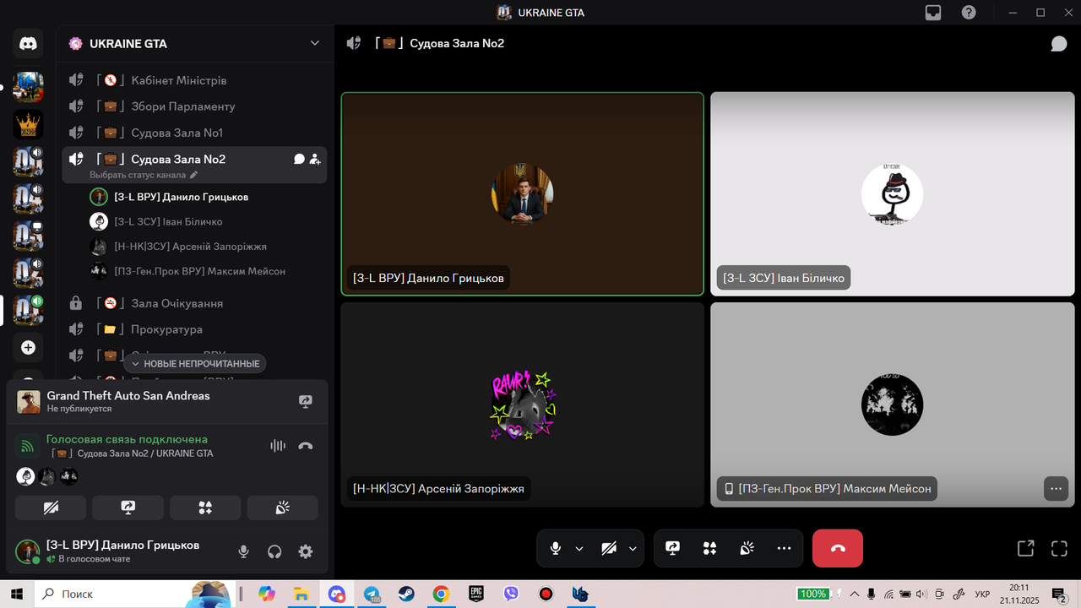Join the Прокуратура voice channel
The width and height of the screenshot is (1081, 608).
[x=194, y=329]
